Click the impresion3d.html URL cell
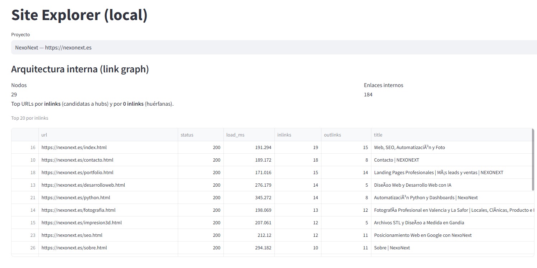 pos(82,222)
